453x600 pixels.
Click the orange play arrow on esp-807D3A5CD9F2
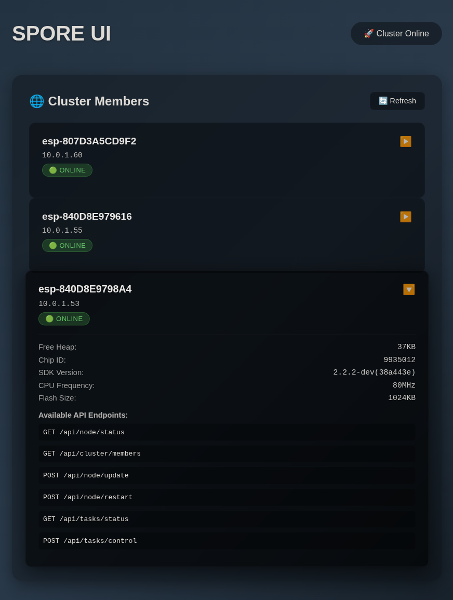coord(406,141)
